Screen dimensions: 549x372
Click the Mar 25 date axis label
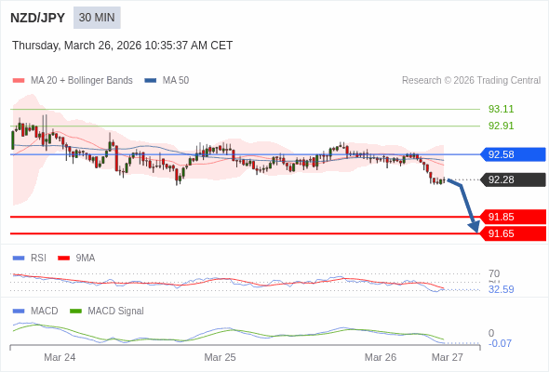220,357
